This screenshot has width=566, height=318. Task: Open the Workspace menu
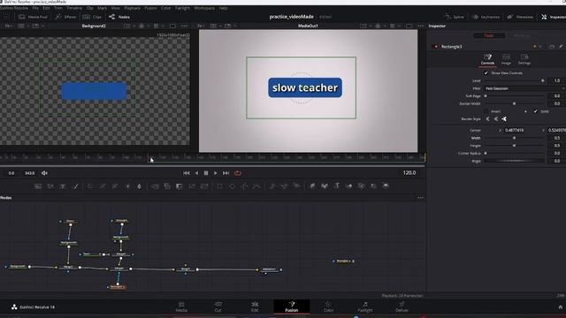coord(204,8)
